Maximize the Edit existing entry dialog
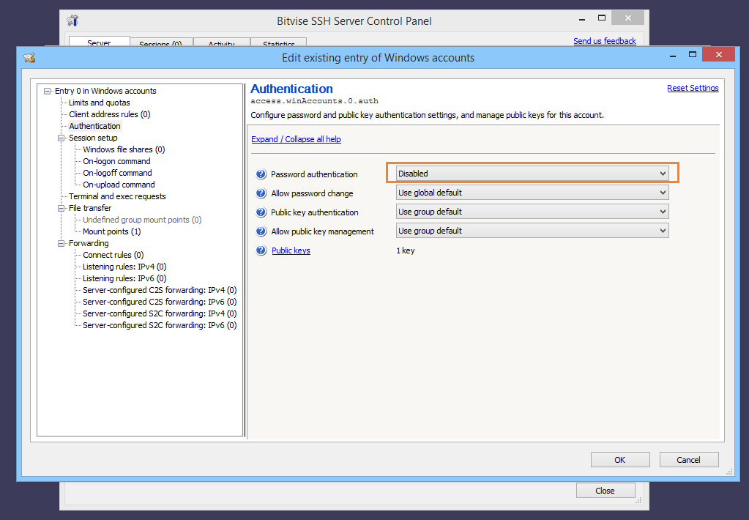Viewport: 749px width, 520px height. (693, 54)
